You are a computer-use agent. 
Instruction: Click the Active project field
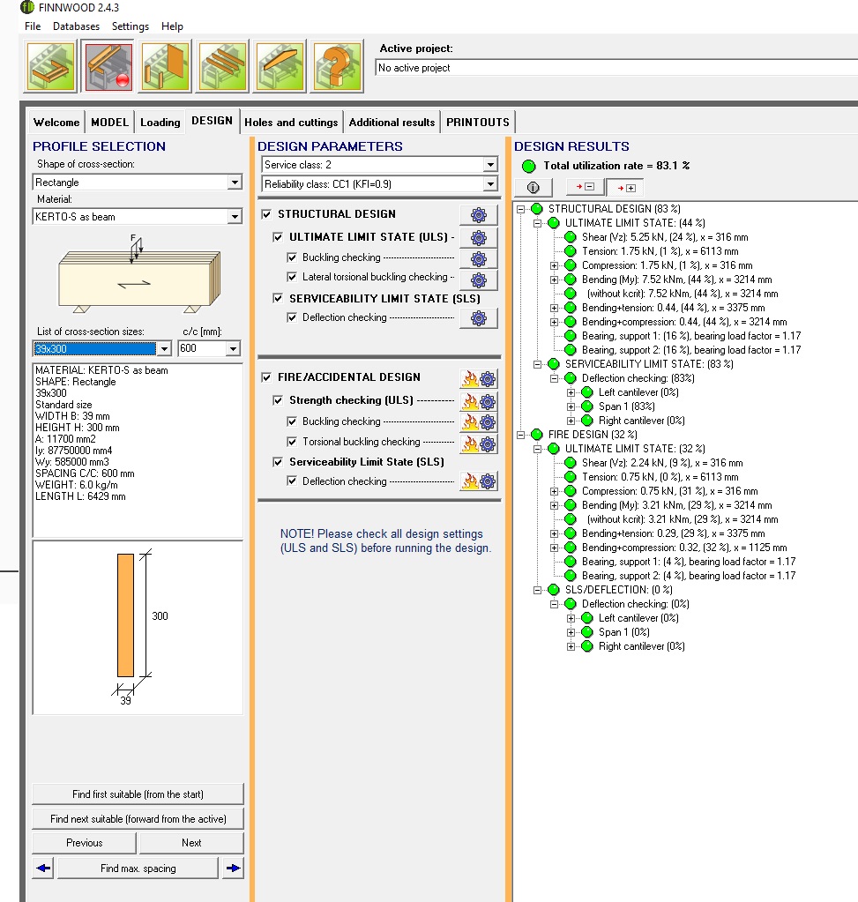[x=616, y=68]
